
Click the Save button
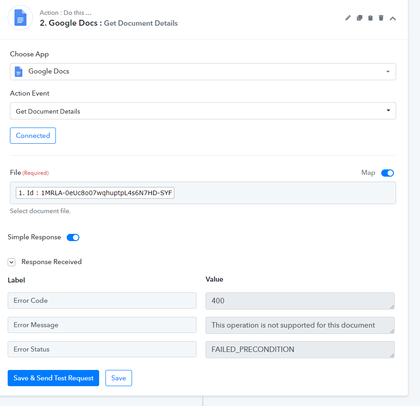(x=119, y=378)
